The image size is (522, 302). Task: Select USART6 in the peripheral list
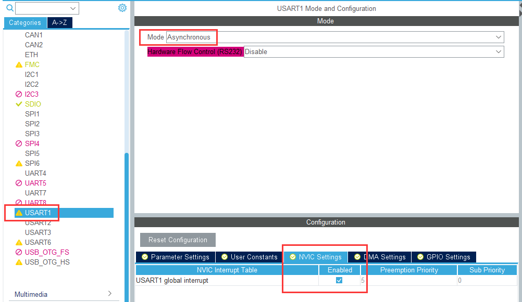(x=38, y=243)
